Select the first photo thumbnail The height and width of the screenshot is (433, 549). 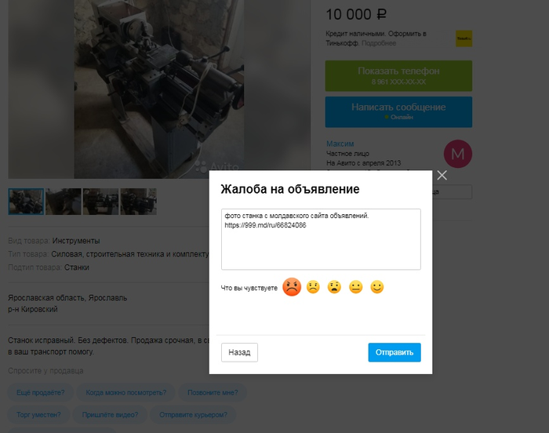pos(26,202)
